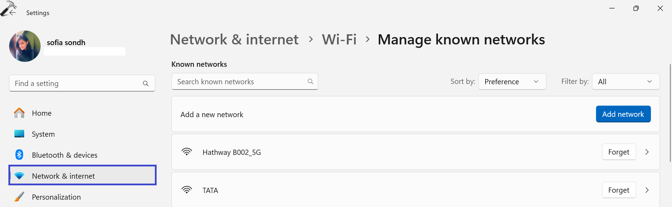This screenshot has width=672, height=207.
Task: Click the System monitor icon
Action: pyautogui.click(x=19, y=134)
